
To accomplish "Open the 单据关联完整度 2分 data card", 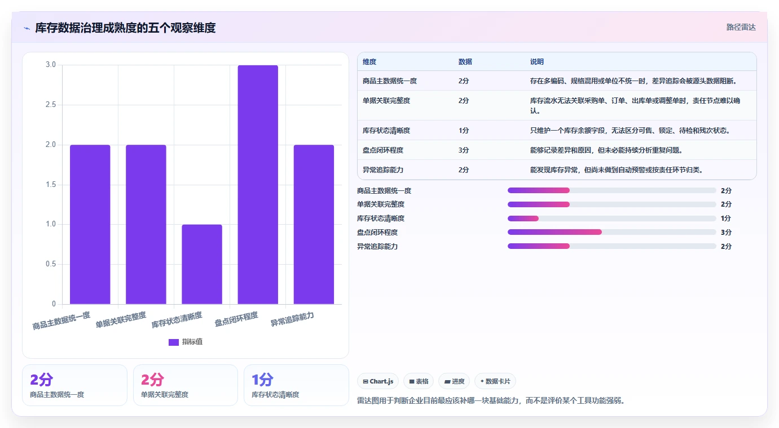I will point(186,385).
